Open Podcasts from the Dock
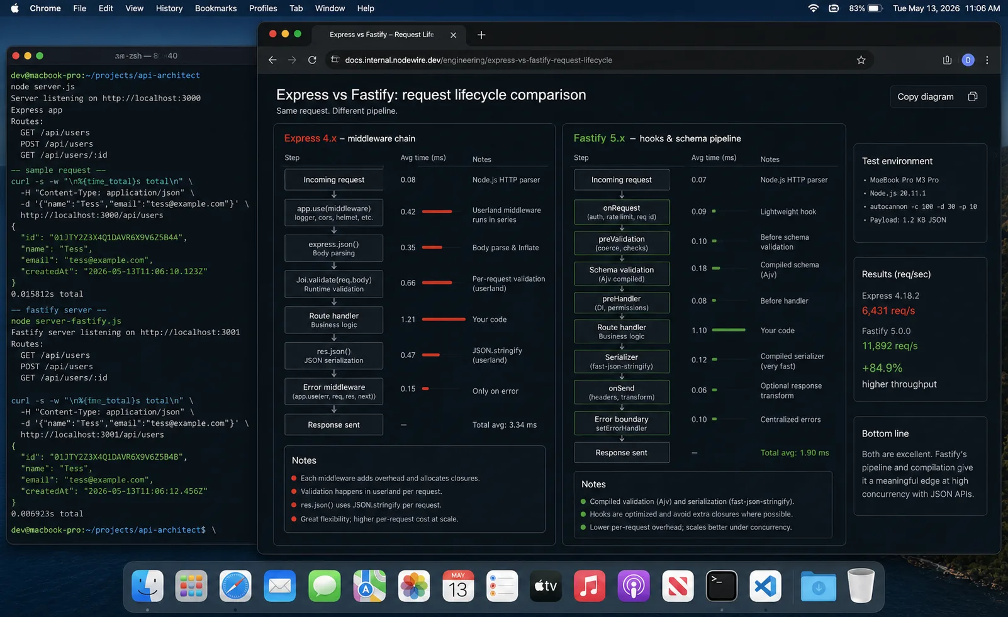1008x617 pixels. coord(634,586)
